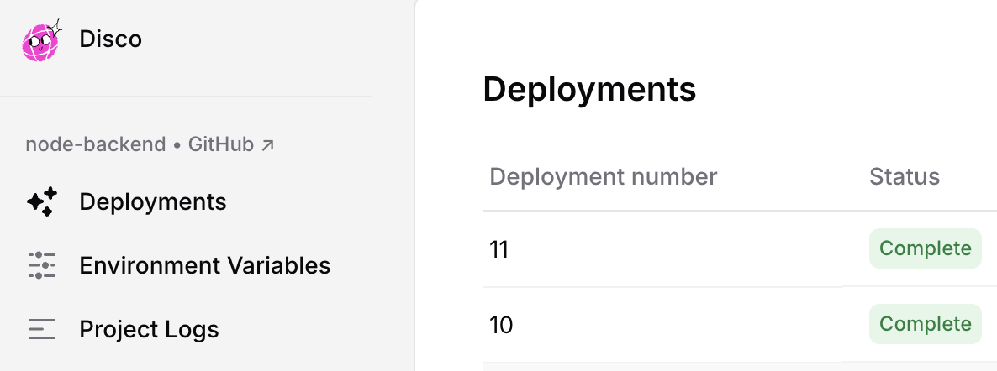Select the node-backend project name

tap(95, 144)
